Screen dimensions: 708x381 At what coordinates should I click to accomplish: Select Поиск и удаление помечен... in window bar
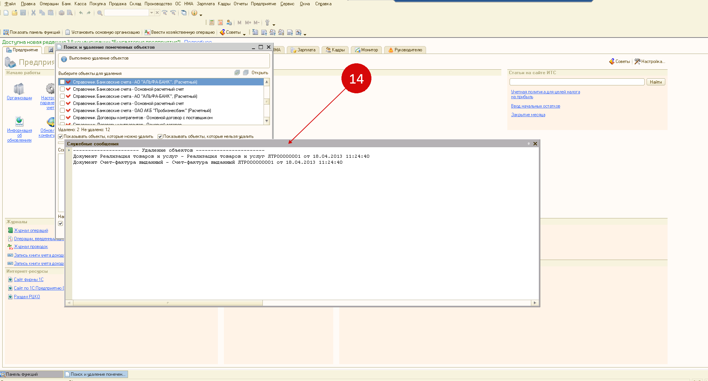coord(96,374)
